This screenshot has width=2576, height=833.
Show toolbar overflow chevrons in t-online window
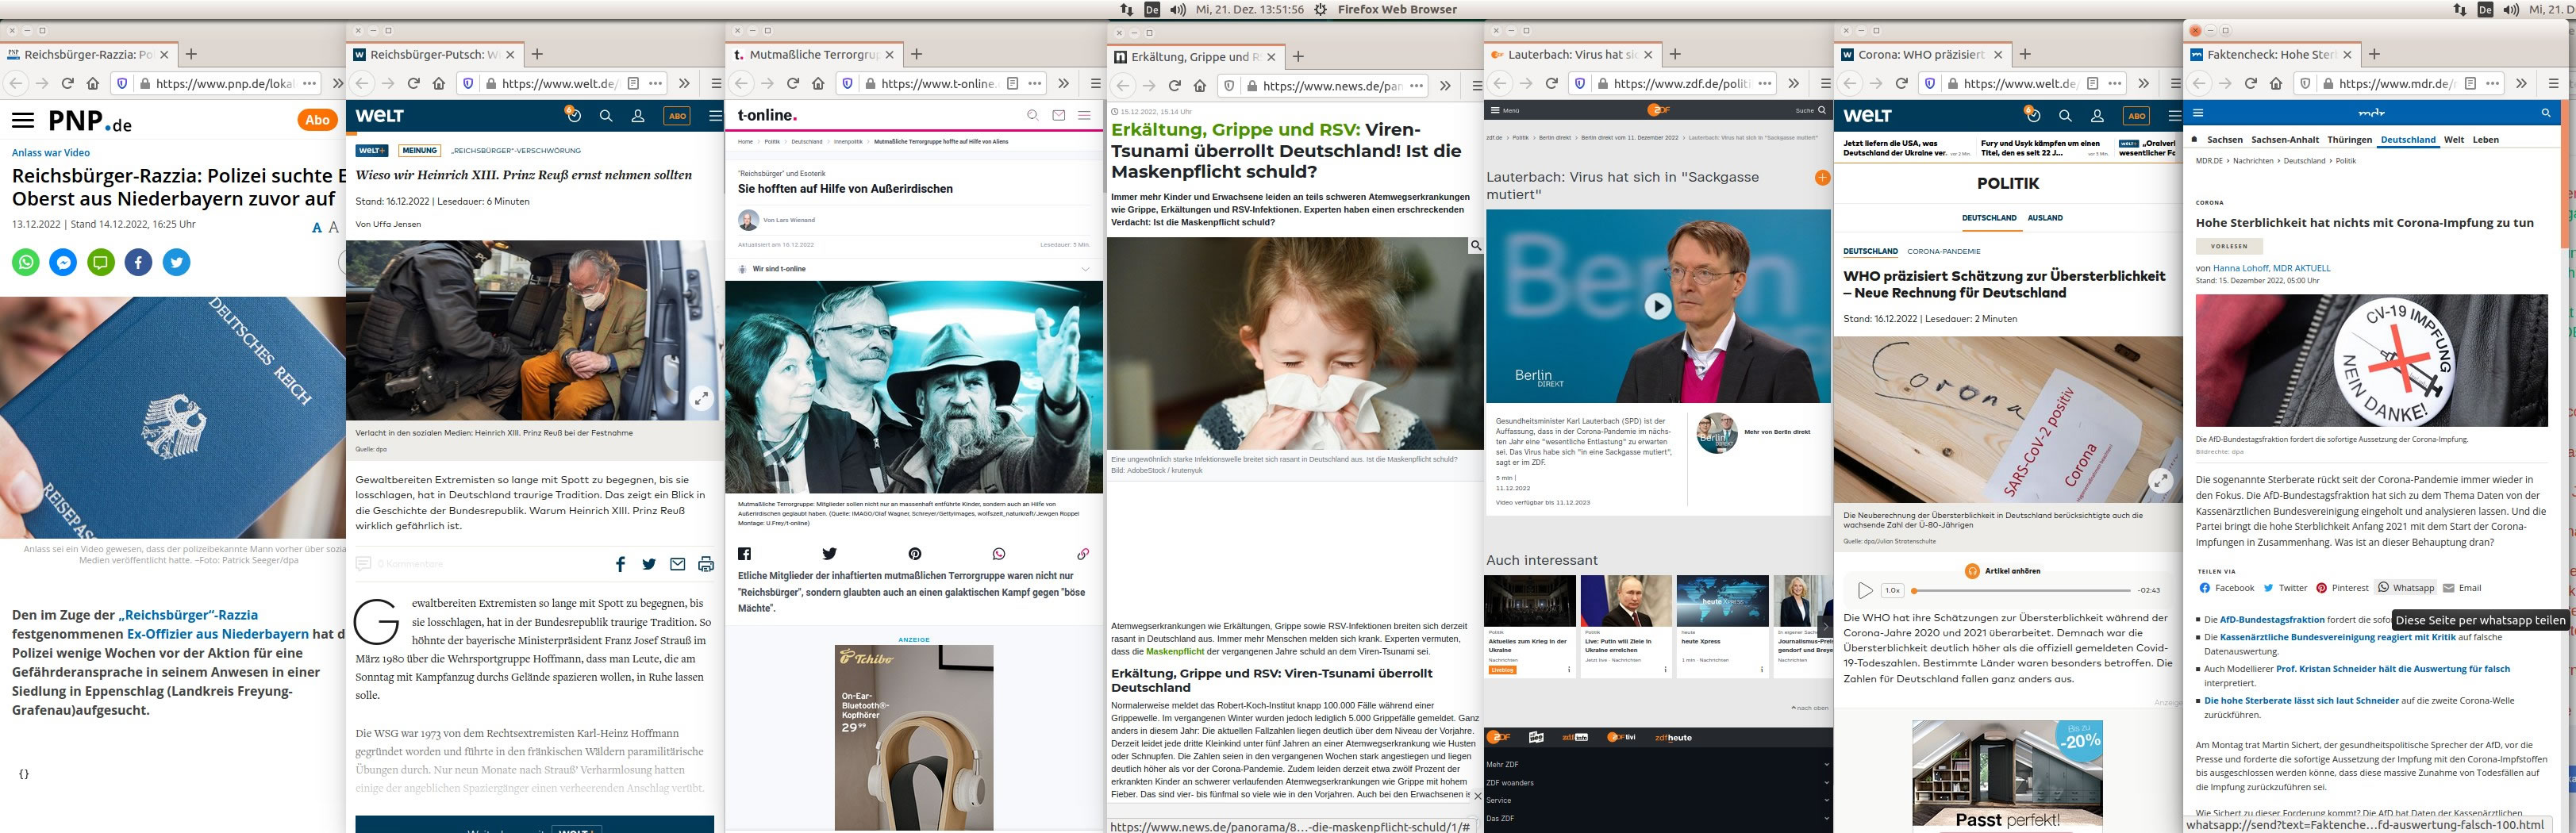click(1063, 83)
